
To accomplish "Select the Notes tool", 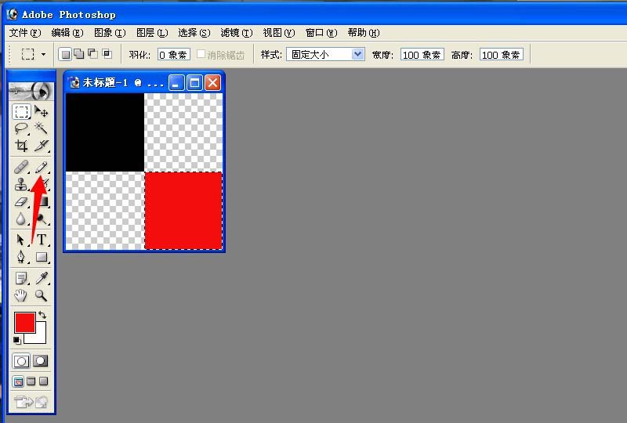I will pos(21,278).
